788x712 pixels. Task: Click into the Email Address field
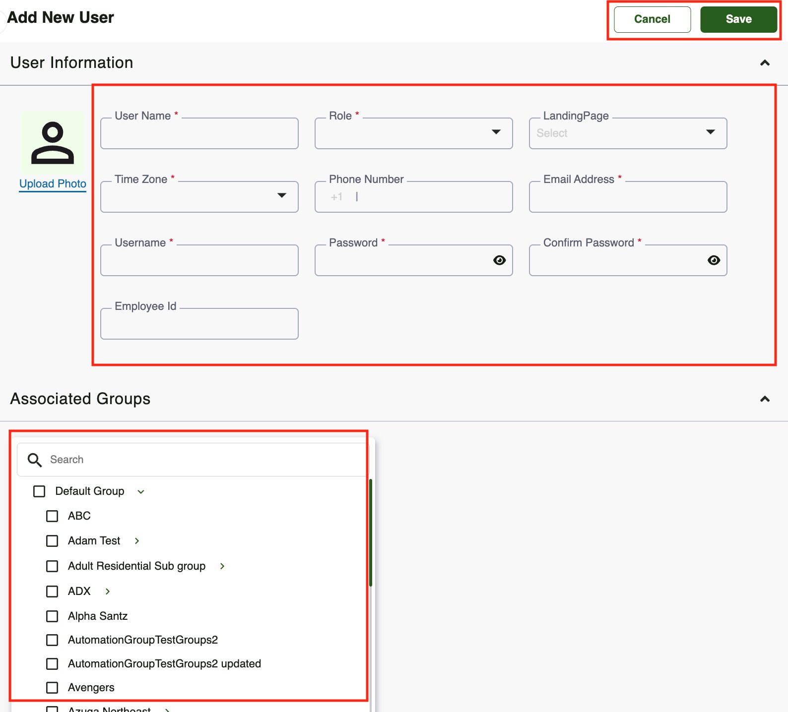628,197
